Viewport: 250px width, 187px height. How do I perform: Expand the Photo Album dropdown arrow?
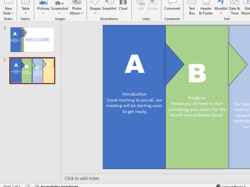82,13
